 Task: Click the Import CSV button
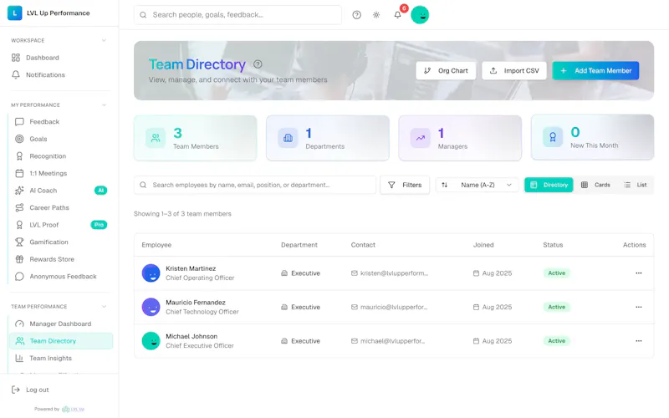tap(514, 71)
